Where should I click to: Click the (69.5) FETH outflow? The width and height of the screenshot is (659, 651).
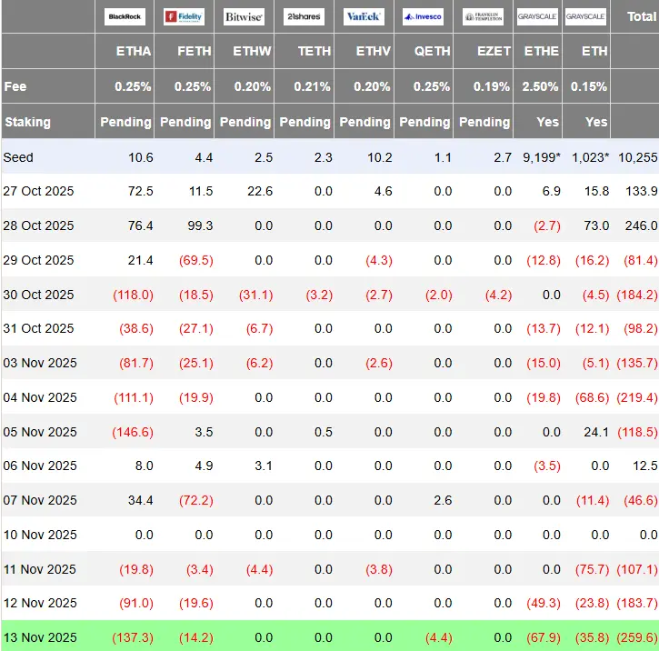click(x=196, y=260)
